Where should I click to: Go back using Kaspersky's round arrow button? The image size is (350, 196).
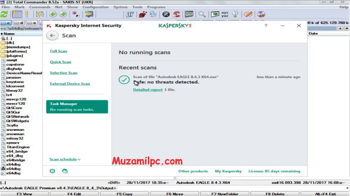(52, 36)
